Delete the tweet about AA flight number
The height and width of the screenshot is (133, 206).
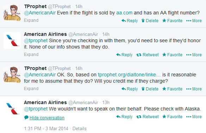[150, 21]
